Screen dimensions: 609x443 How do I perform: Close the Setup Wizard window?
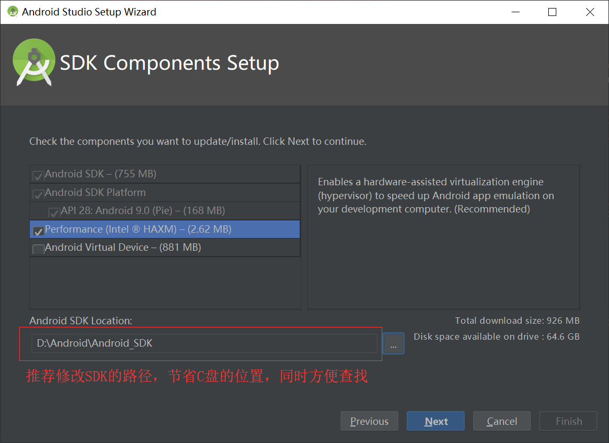[x=590, y=12]
